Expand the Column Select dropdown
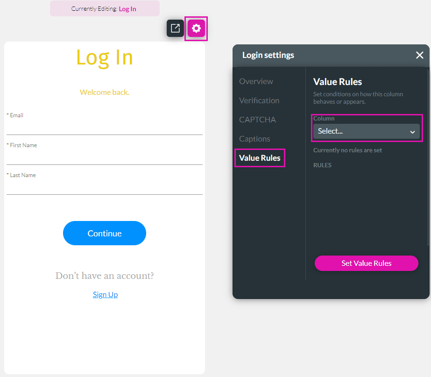The width and height of the screenshot is (431, 377). (366, 131)
